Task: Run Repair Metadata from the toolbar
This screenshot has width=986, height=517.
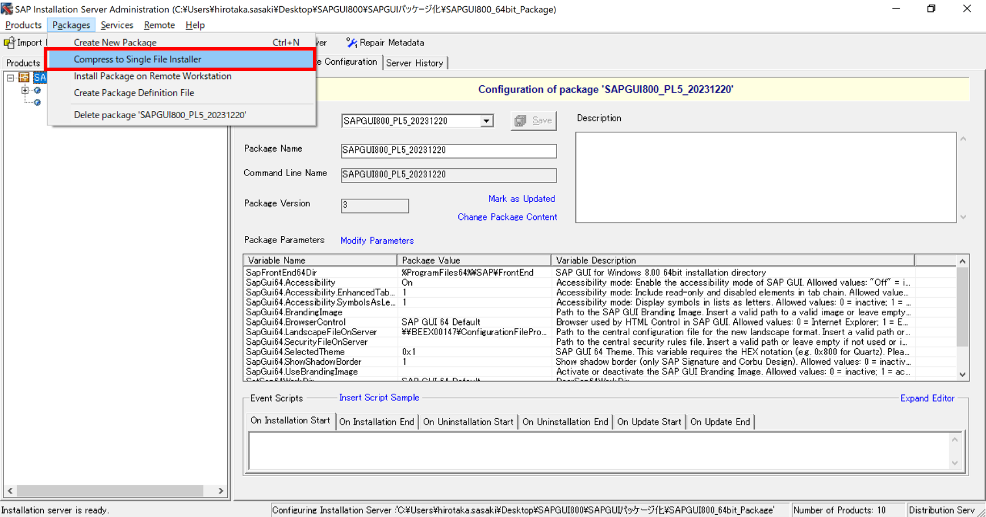Action: (385, 43)
